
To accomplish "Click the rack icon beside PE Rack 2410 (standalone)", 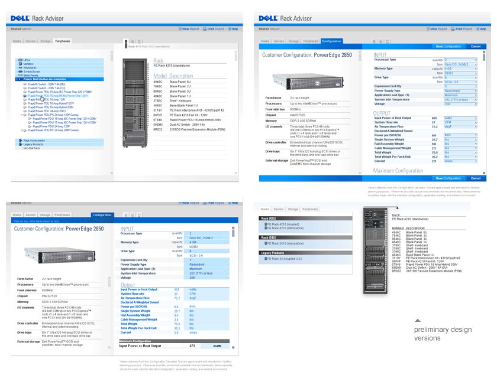I will tap(266, 243).
